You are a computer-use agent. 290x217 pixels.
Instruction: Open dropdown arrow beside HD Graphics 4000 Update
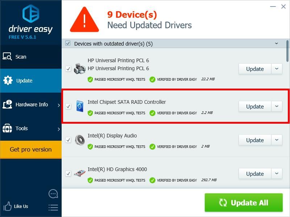tap(277, 174)
